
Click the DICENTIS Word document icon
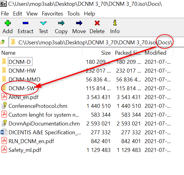[4, 132]
